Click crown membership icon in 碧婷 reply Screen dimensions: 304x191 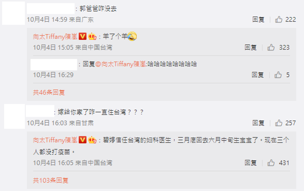92,140
